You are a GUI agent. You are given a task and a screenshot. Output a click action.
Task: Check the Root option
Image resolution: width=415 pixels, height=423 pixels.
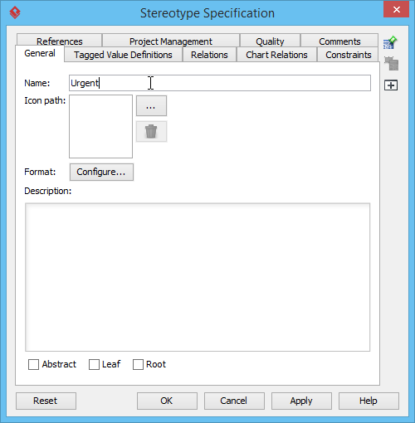[138, 364]
